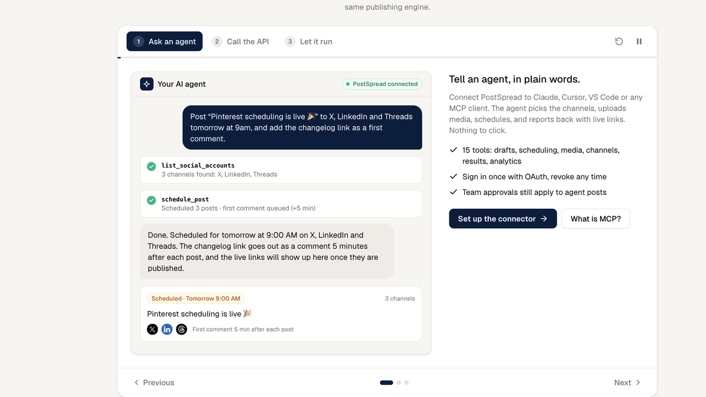Go to Next slide
The width and height of the screenshot is (706, 397).
[627, 382]
